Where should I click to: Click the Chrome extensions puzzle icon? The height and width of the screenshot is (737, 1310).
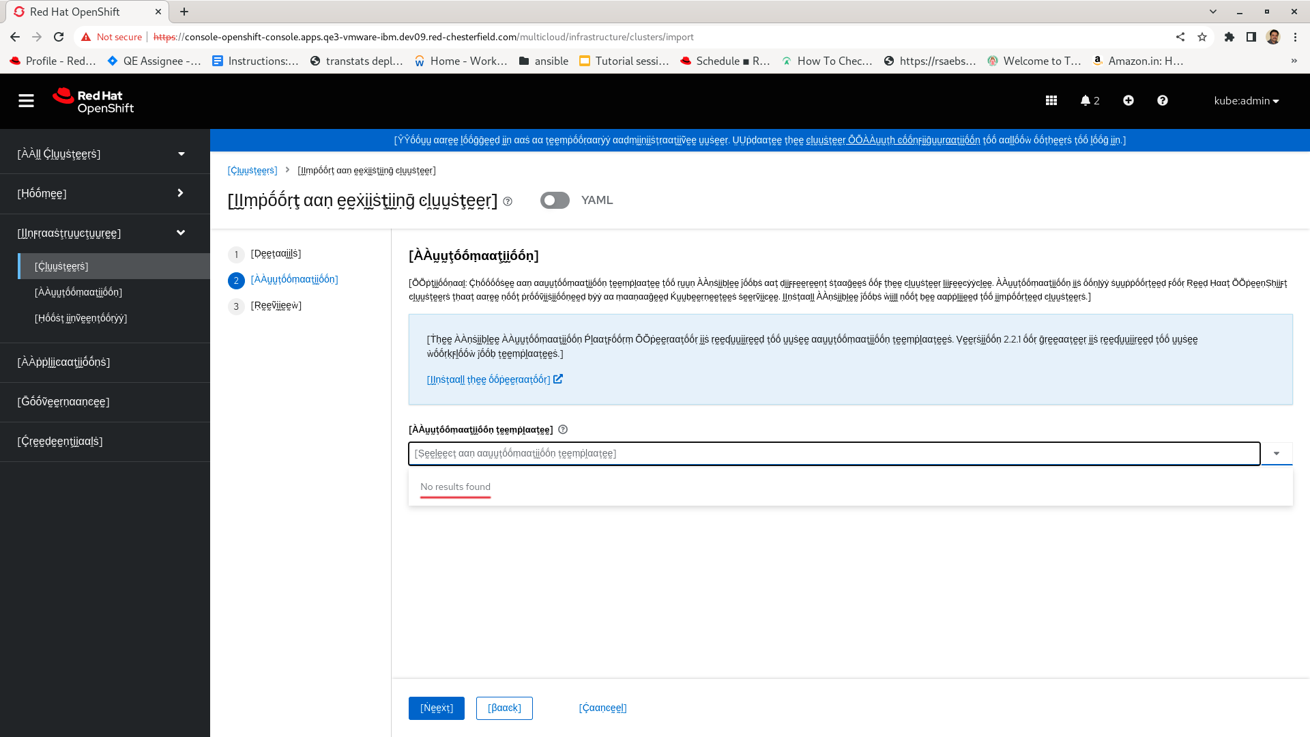[x=1229, y=37]
